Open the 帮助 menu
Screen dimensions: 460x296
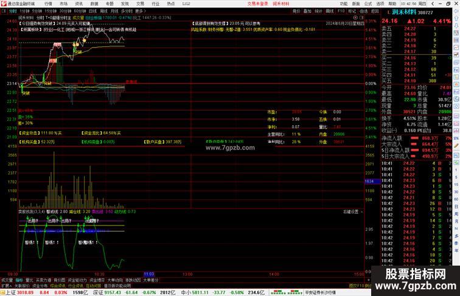[392, 4]
